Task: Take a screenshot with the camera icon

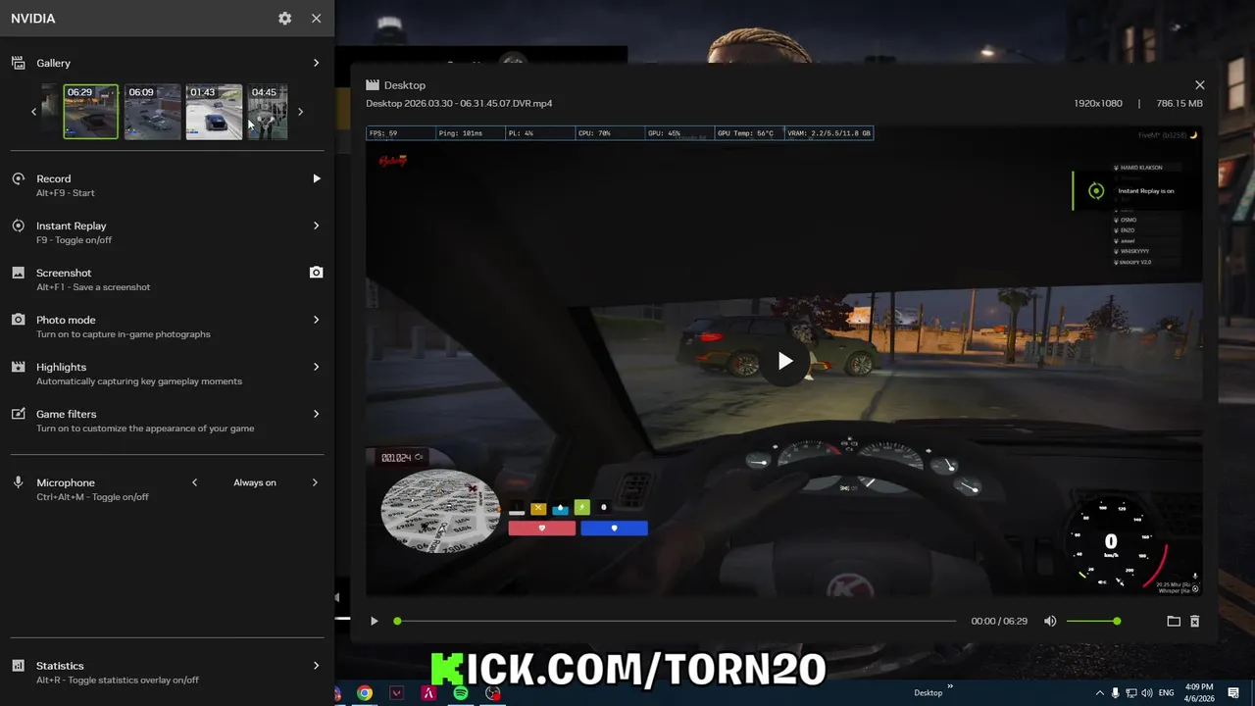Action: (x=316, y=273)
